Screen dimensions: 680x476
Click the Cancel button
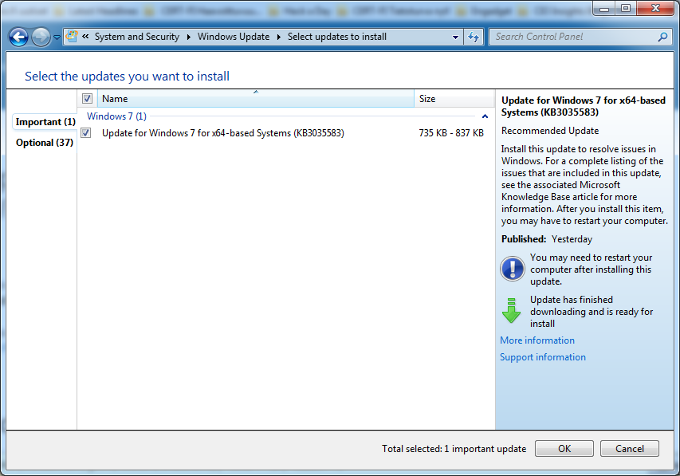pos(630,449)
